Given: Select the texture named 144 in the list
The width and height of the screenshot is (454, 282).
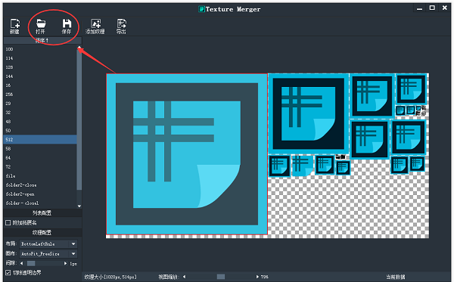Looking at the screenshot, I should click(x=40, y=76).
